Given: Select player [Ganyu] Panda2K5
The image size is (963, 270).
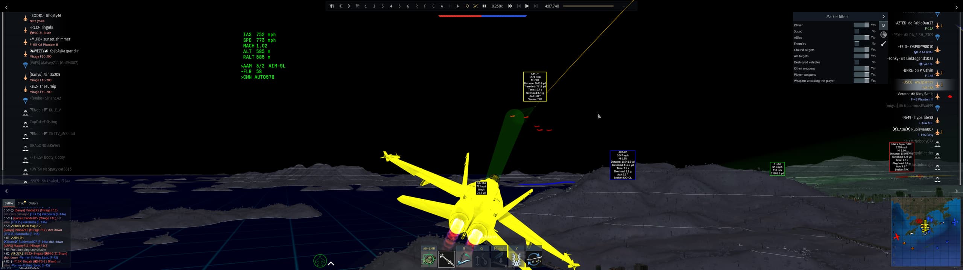Looking at the screenshot, I should click(45, 75).
